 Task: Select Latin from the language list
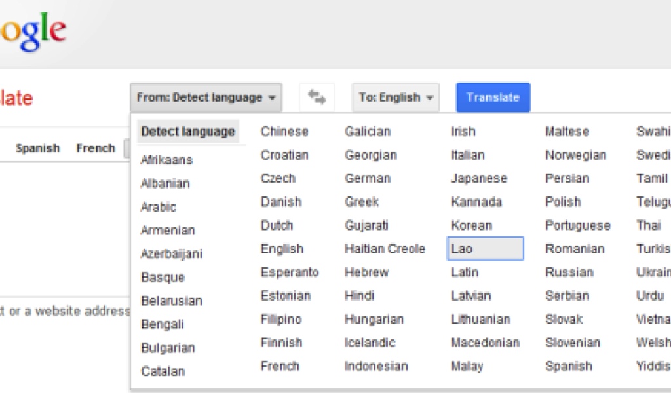(465, 272)
